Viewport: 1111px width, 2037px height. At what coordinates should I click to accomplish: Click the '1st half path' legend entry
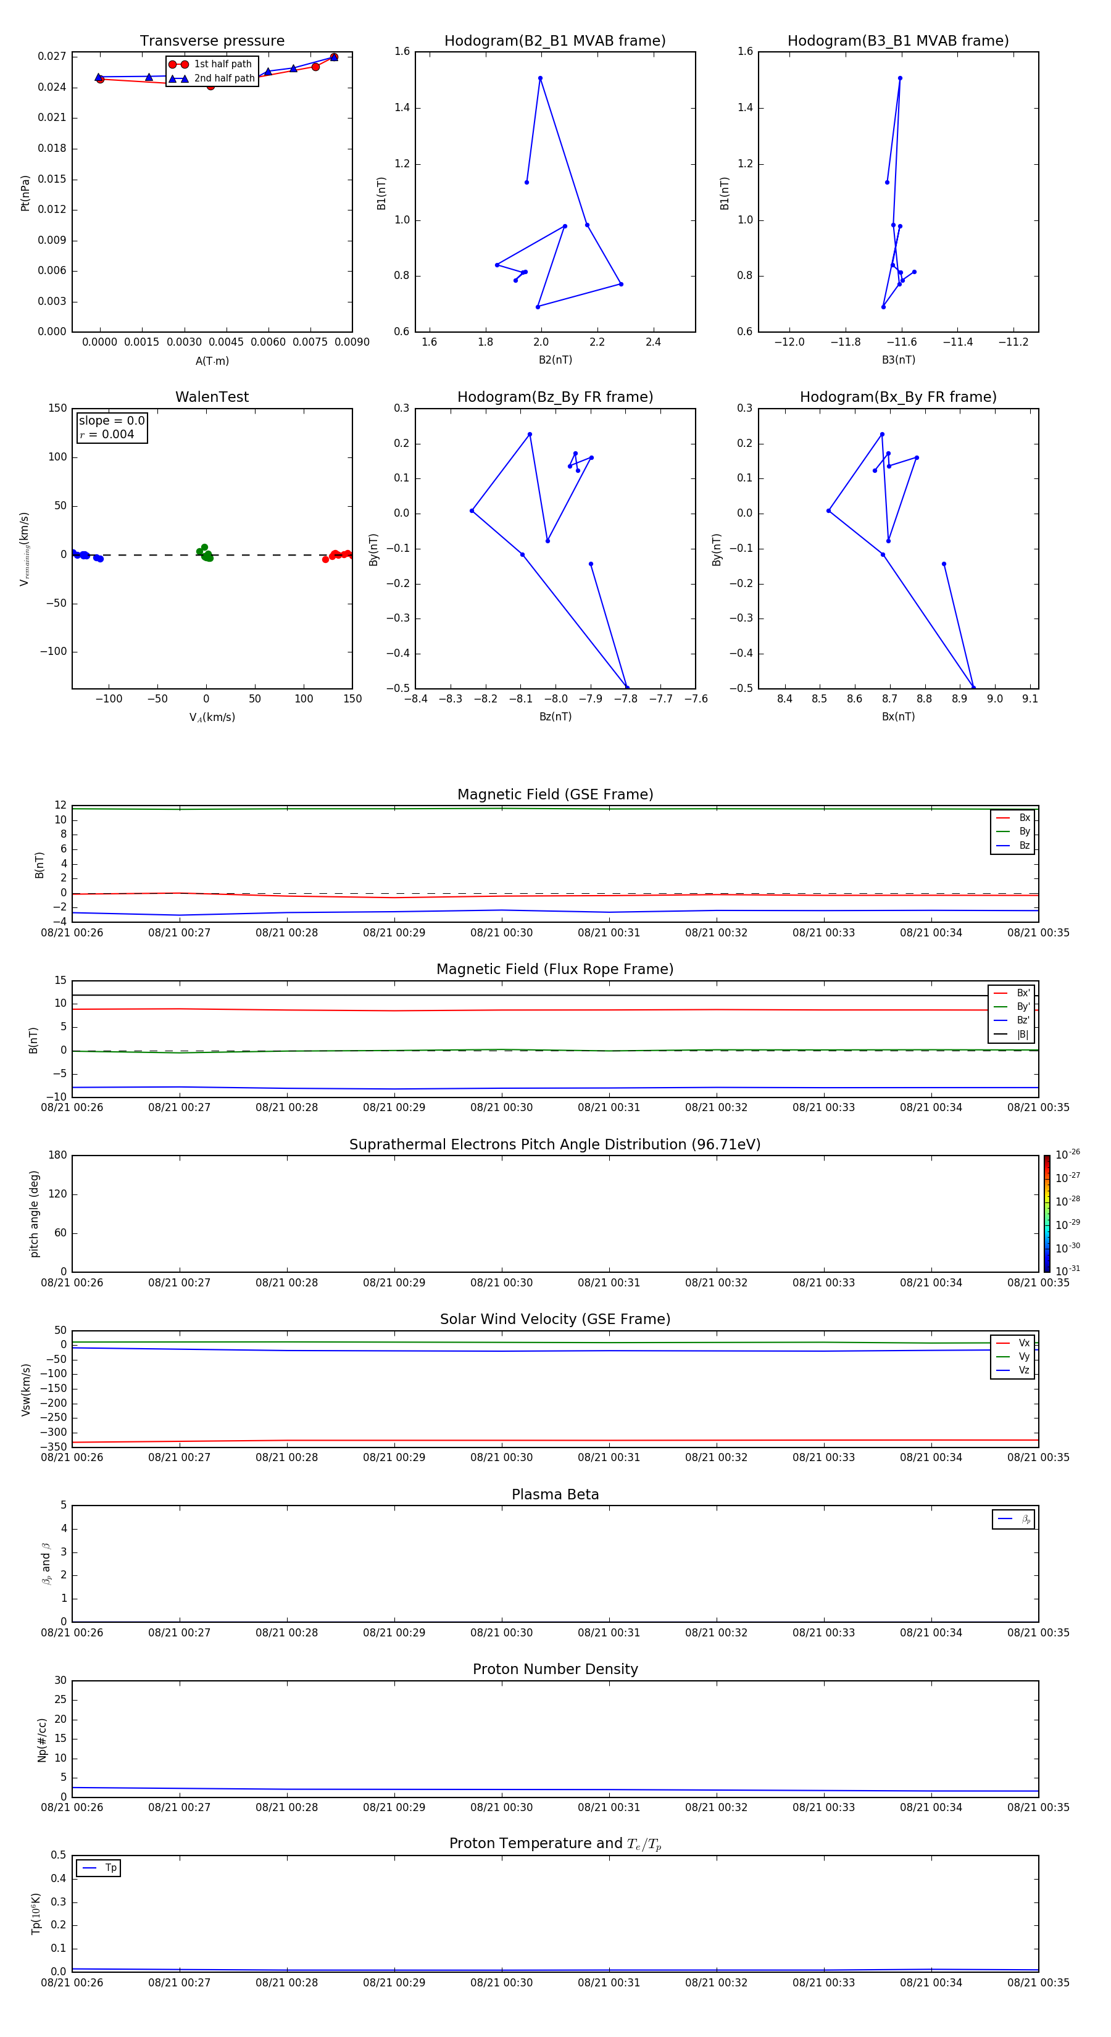210,64
